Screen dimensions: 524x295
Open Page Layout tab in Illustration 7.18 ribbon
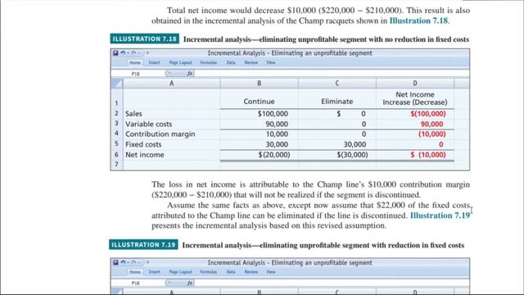click(180, 62)
